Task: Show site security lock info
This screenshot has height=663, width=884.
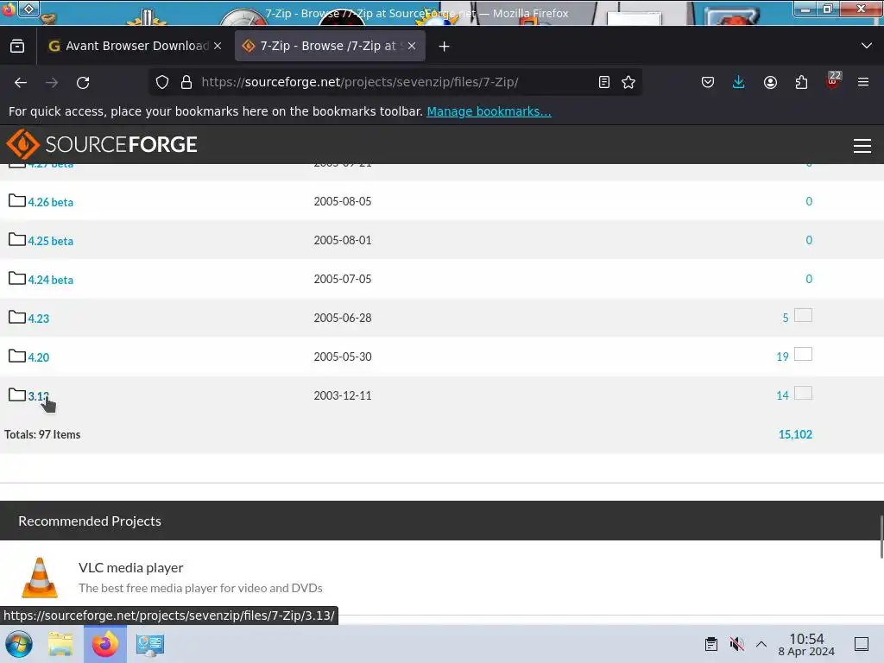Action: (x=186, y=82)
